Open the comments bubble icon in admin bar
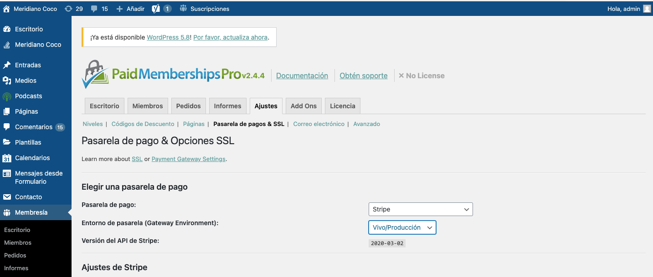This screenshot has height=277, width=653. point(94,9)
